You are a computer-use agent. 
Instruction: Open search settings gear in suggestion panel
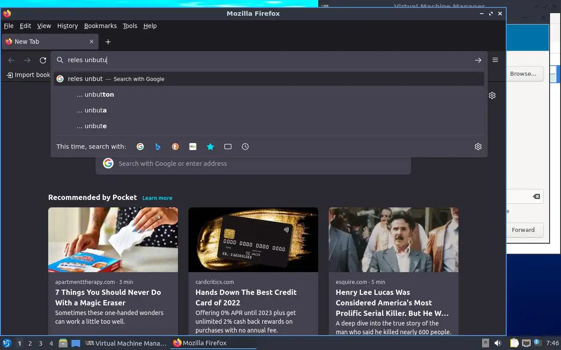click(478, 147)
